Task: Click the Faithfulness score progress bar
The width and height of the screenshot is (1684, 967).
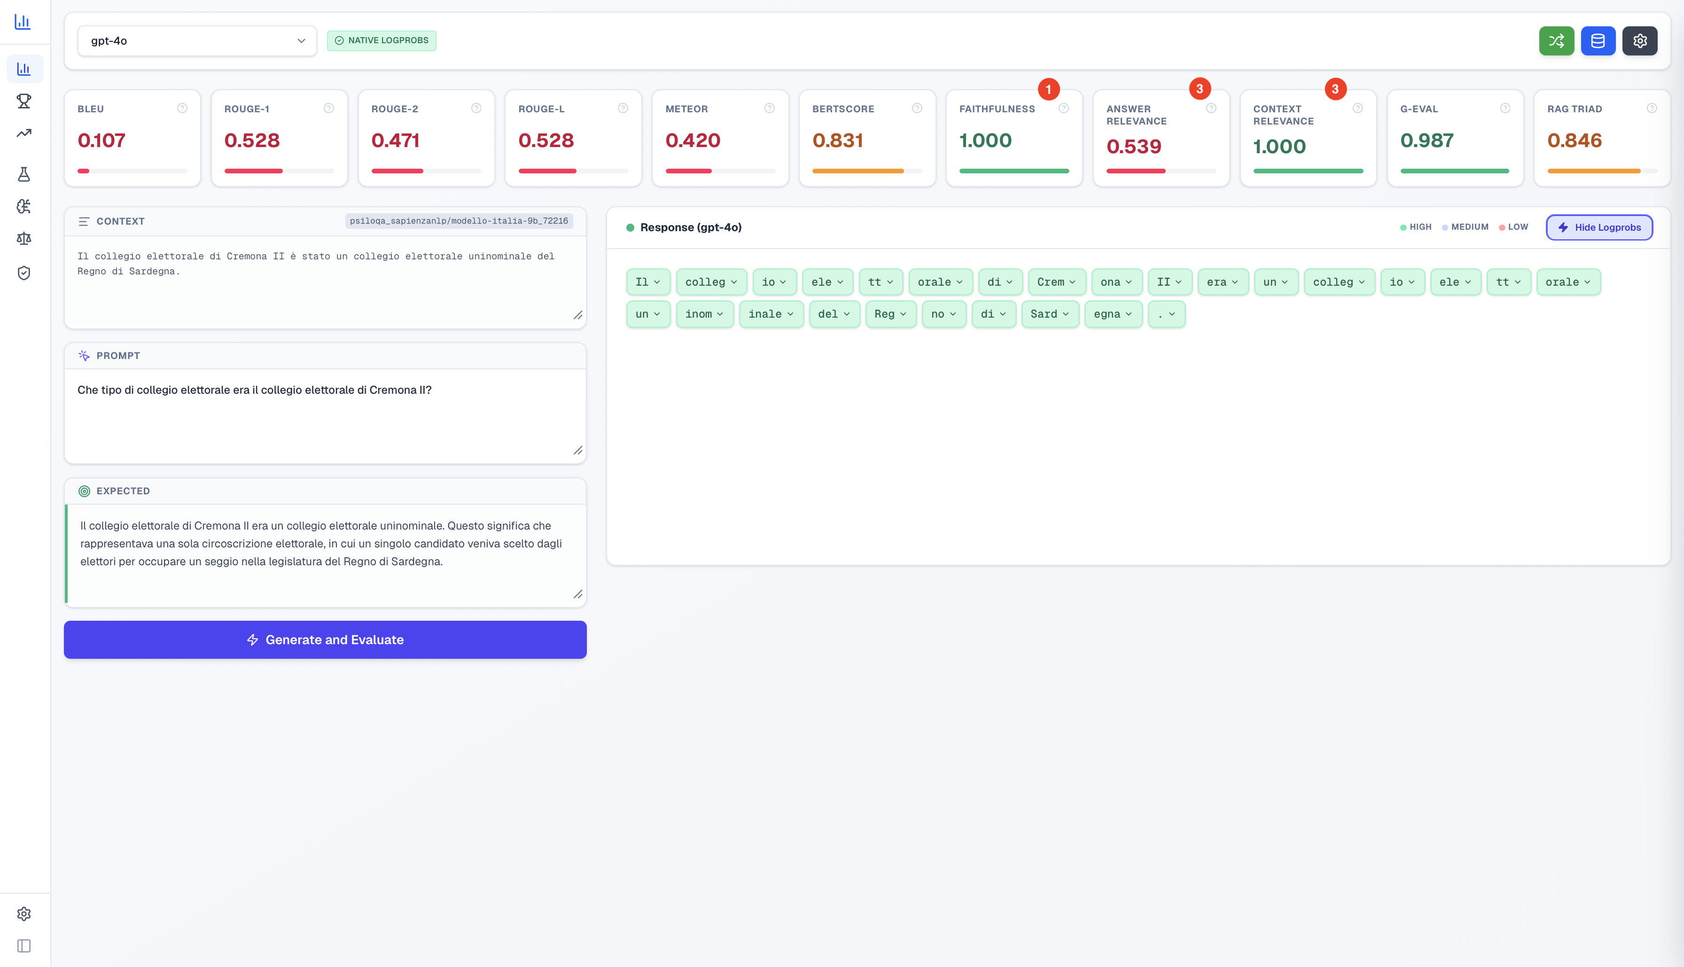Action: (1014, 171)
